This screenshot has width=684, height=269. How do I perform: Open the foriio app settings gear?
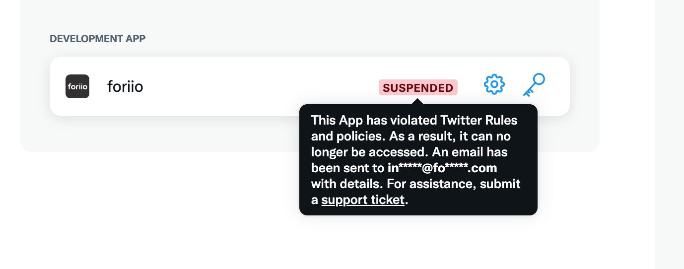494,85
